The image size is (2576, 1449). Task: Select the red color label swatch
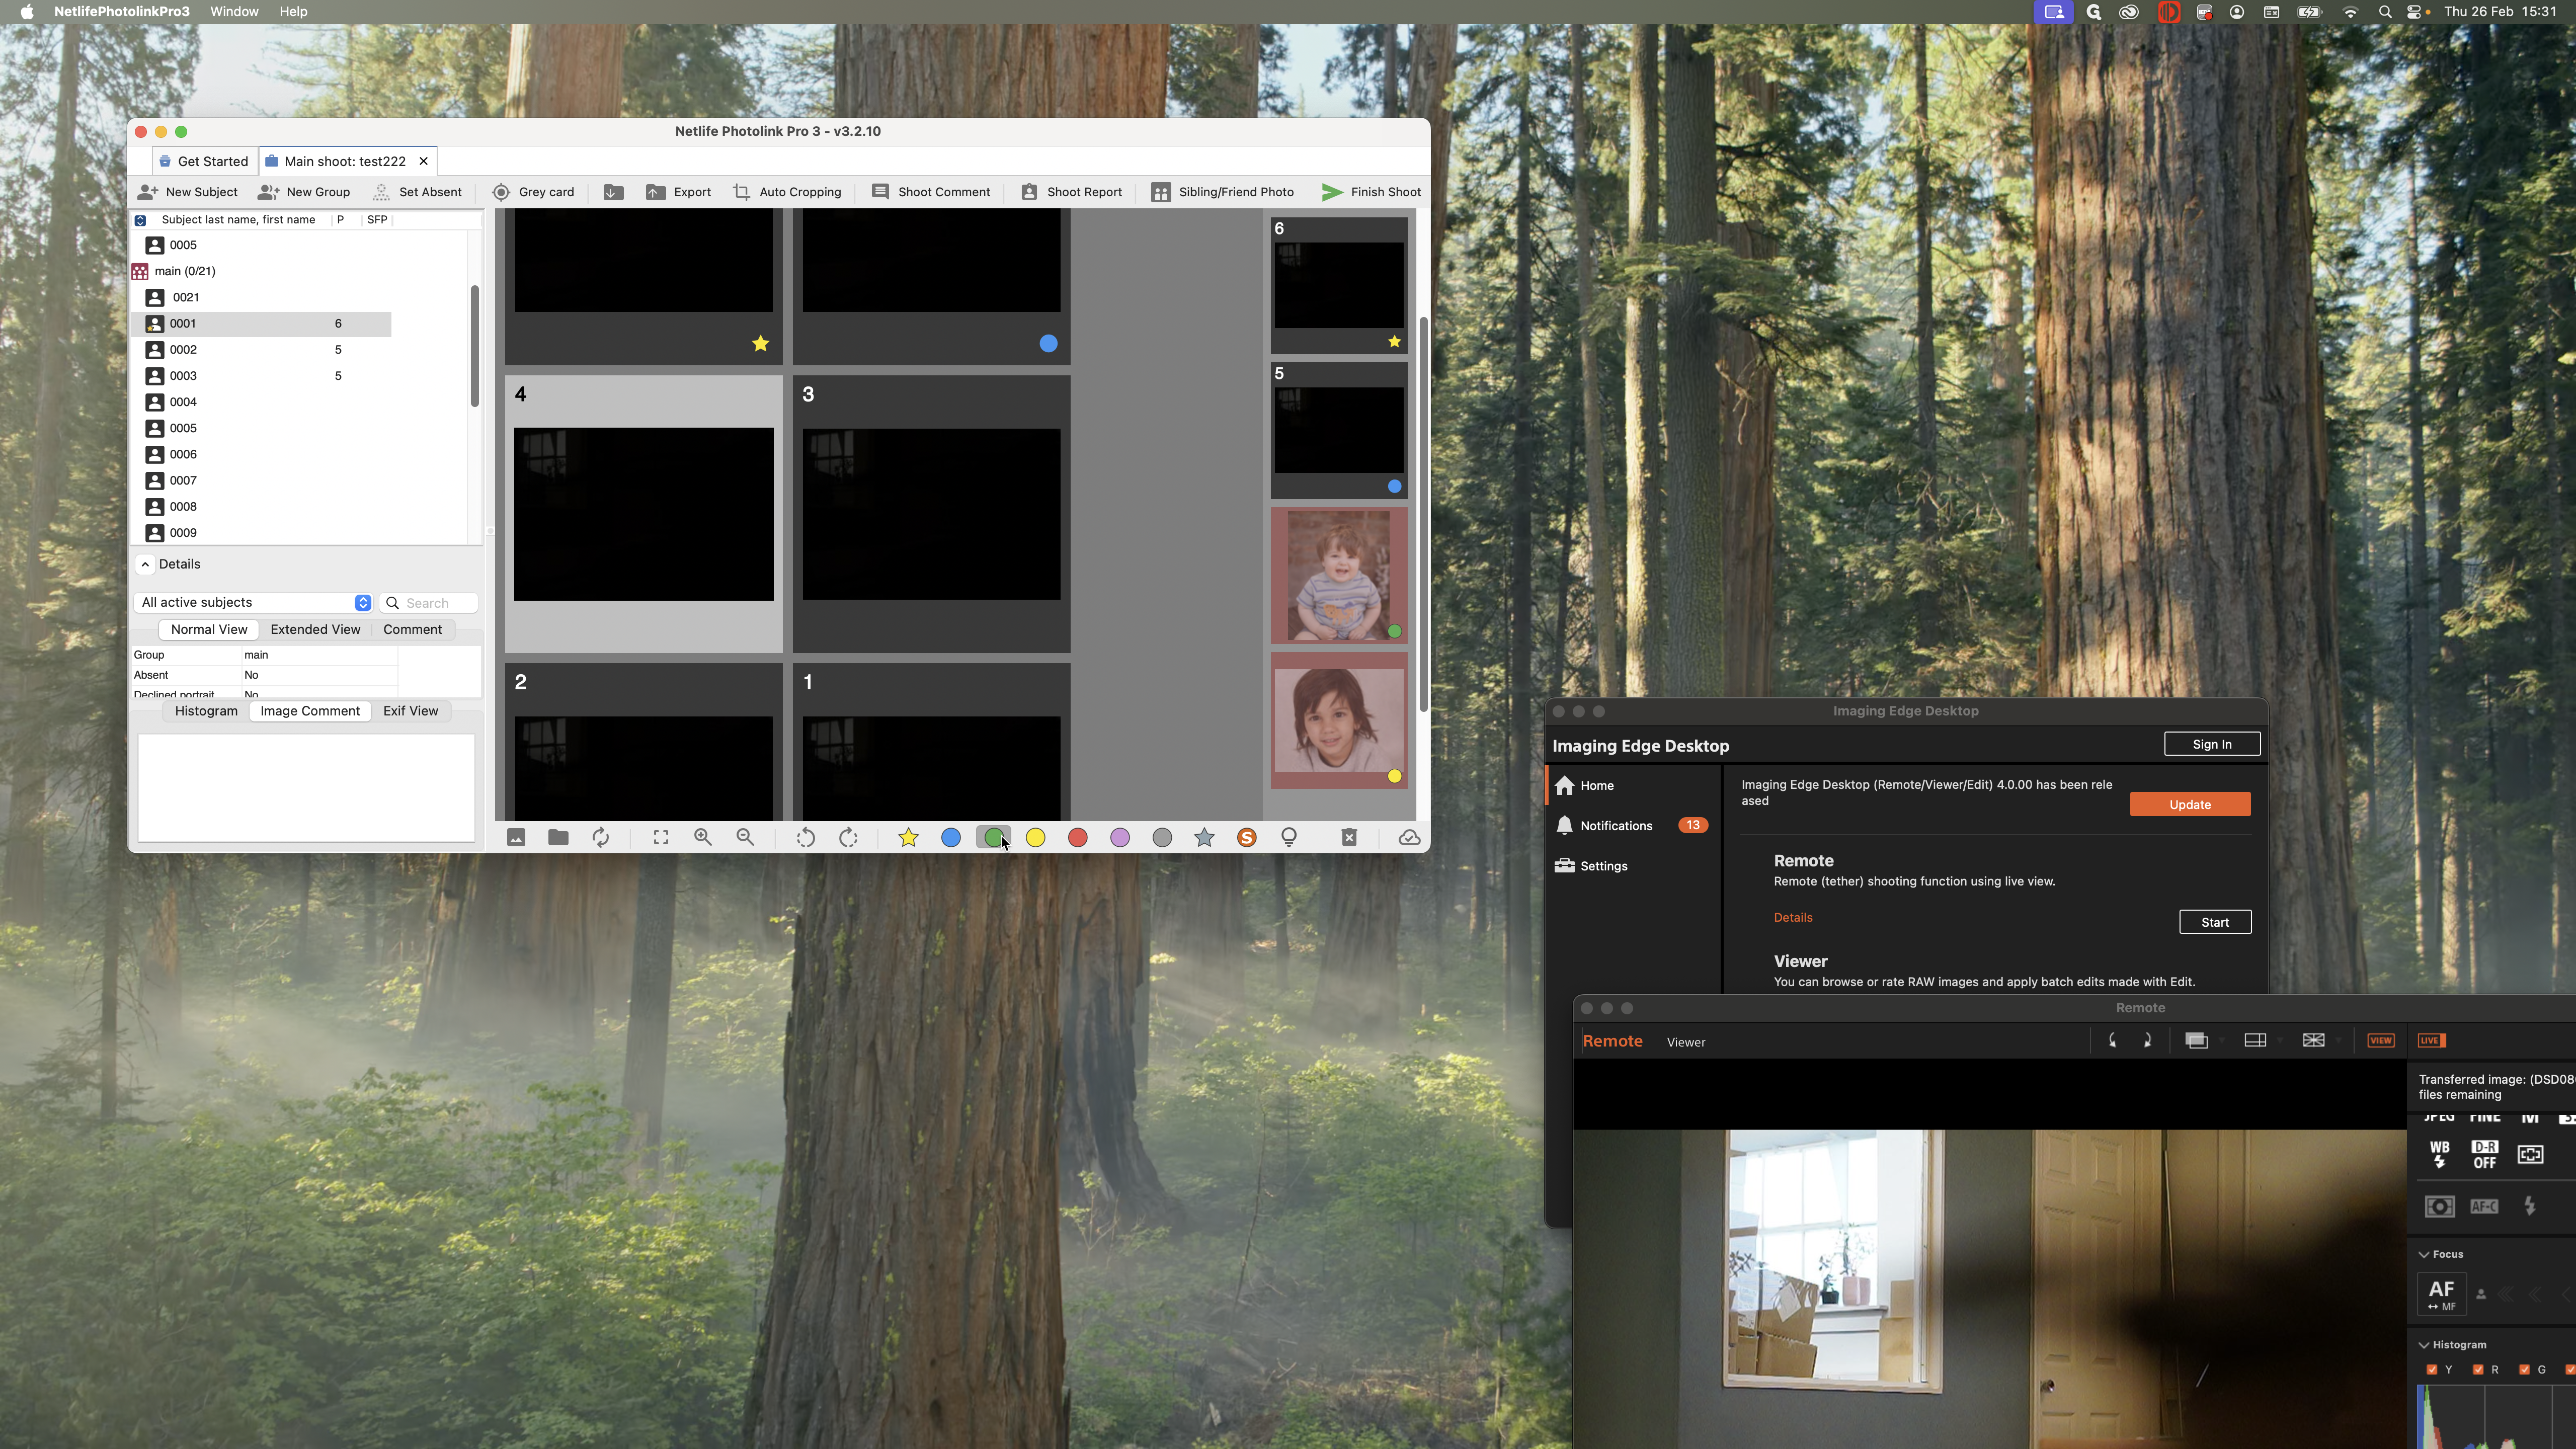click(x=1077, y=838)
